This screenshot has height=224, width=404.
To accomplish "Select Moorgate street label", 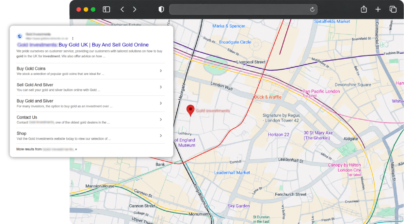I will 181,91.
